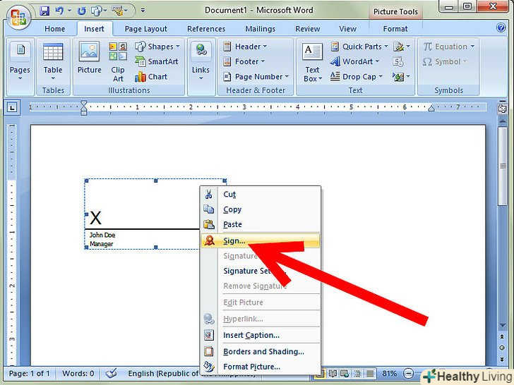514x385 pixels.
Task: Toggle the View Ruler button above scrollbar
Action: (x=502, y=109)
